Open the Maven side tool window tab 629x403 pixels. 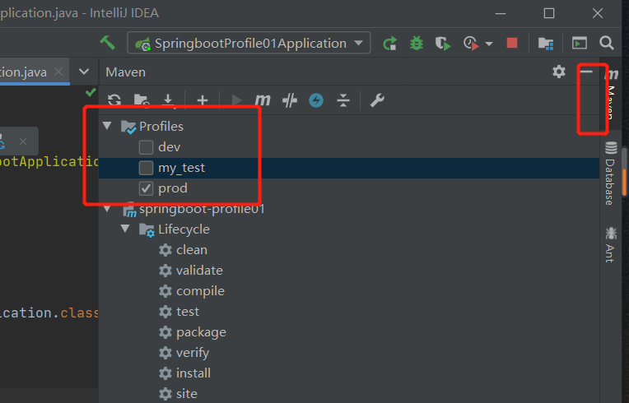pos(611,94)
